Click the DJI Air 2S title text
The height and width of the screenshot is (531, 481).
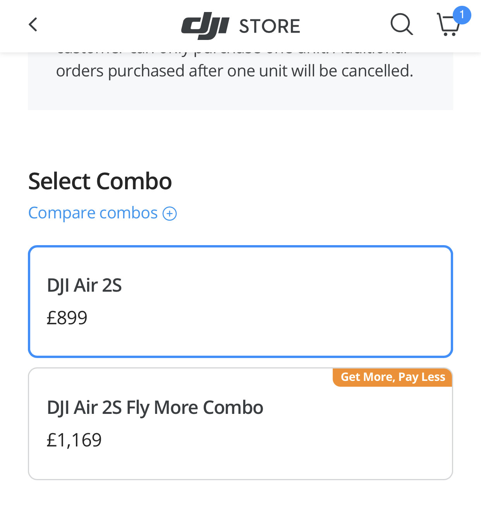tap(84, 285)
